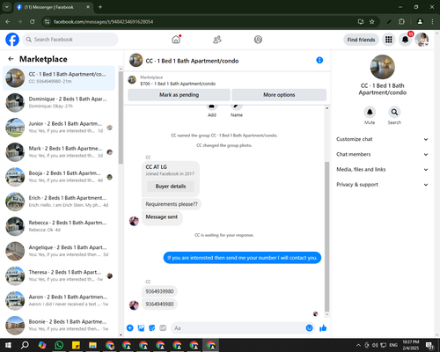Choose a sticker icon in composer
This screenshot has height=352, width=440.
(x=152, y=328)
